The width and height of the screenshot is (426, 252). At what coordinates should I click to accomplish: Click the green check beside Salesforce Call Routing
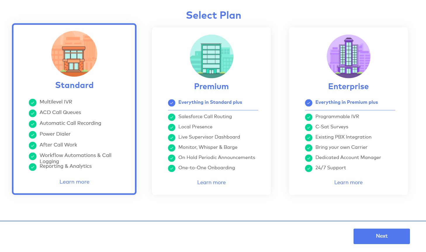[172, 117]
